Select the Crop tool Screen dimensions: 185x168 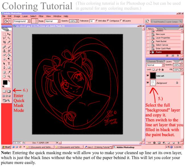(4, 42)
